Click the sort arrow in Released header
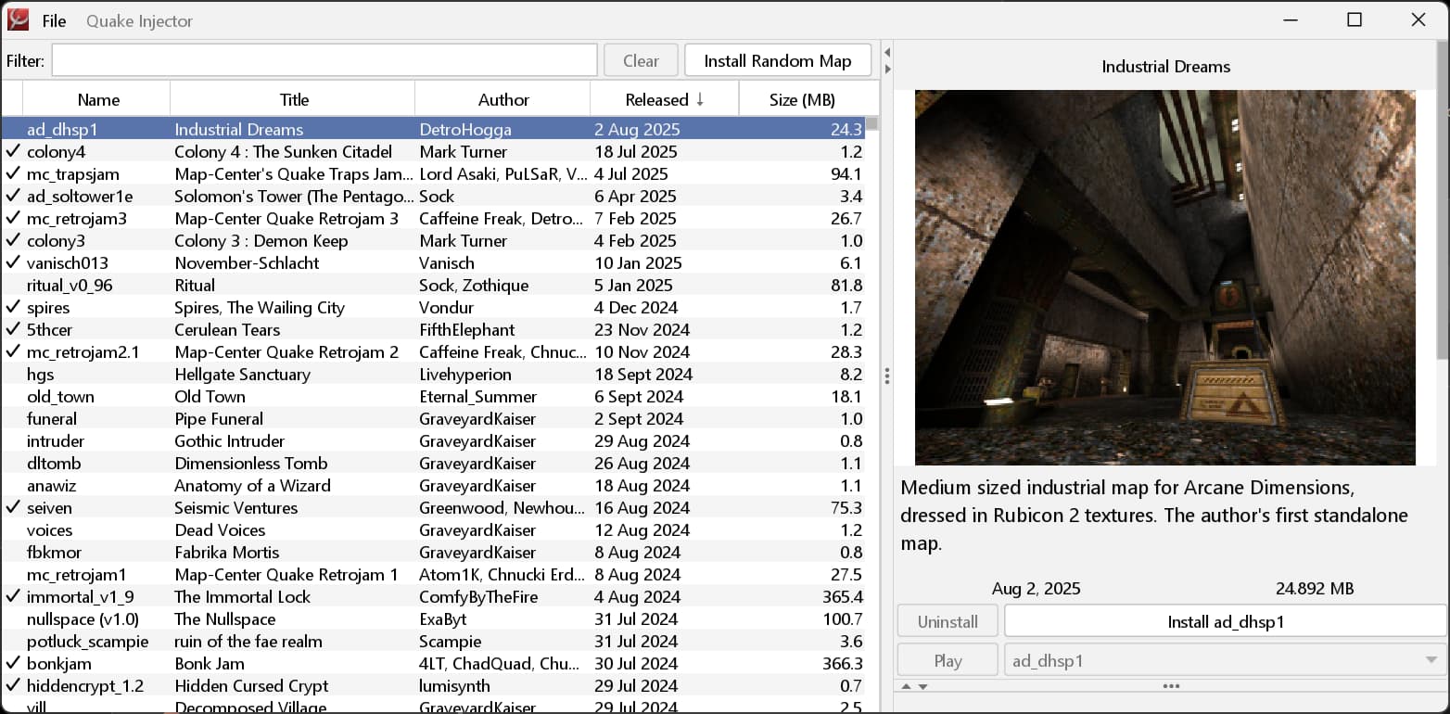 click(700, 99)
